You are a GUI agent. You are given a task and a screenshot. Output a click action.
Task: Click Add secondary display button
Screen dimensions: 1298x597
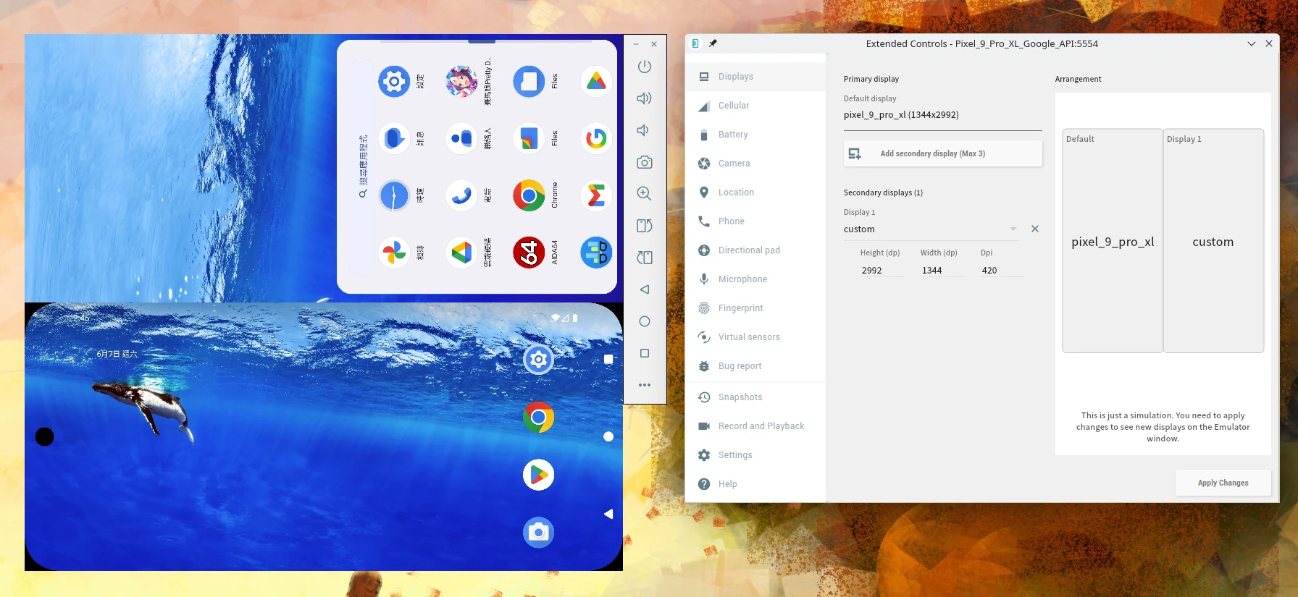coord(942,153)
